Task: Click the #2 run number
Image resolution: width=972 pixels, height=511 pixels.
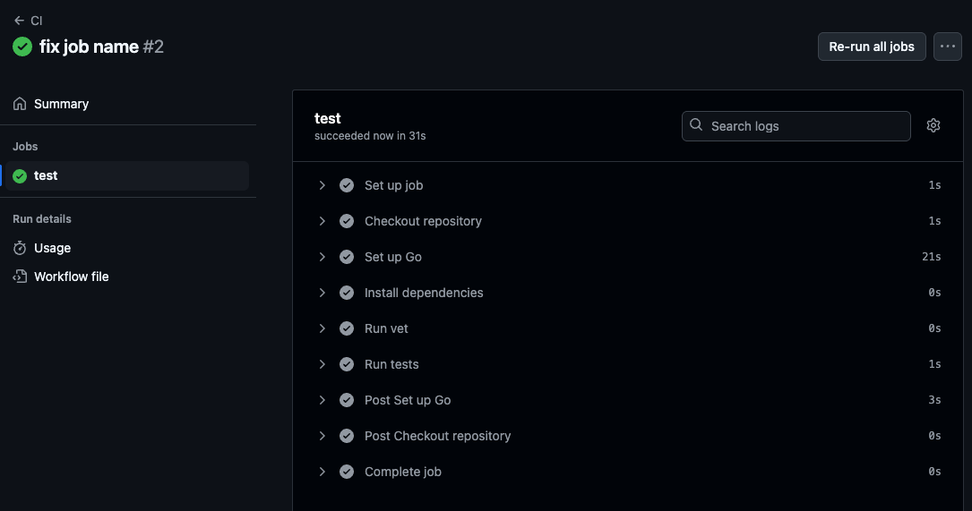Action: (153, 47)
